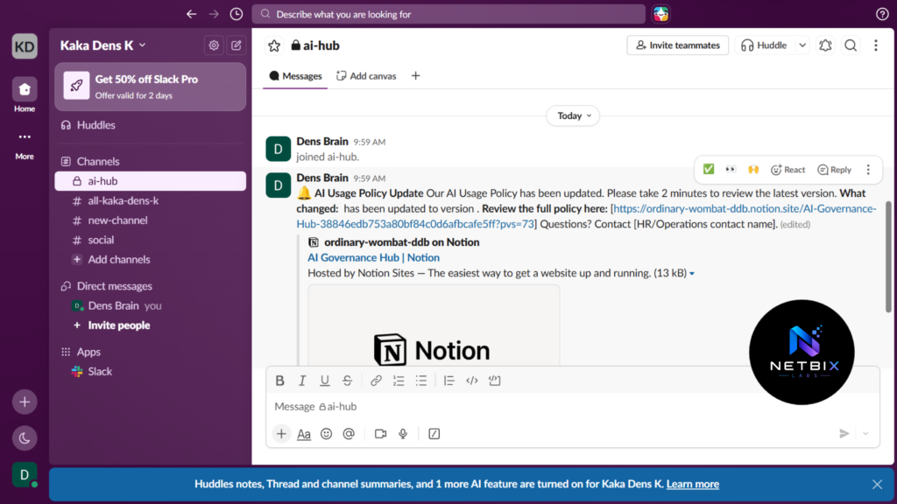Toggle underline formatting
Image resolution: width=897 pixels, height=504 pixels.
pos(324,381)
